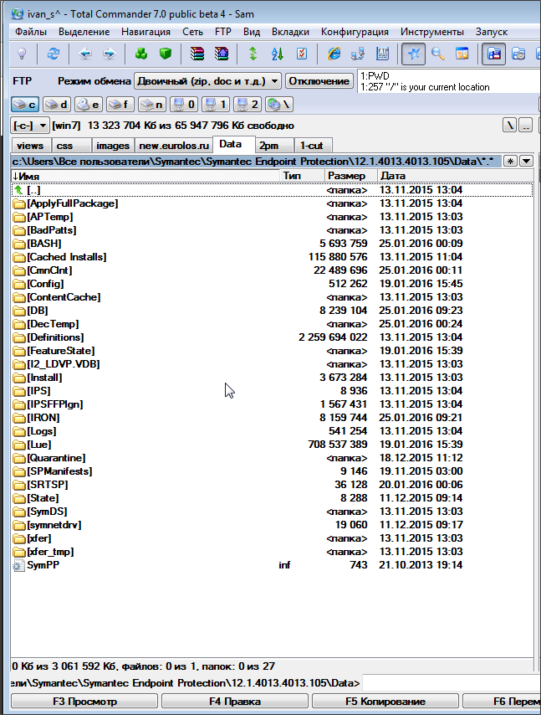
Task: Click the network computers connection icon
Action: [358, 54]
